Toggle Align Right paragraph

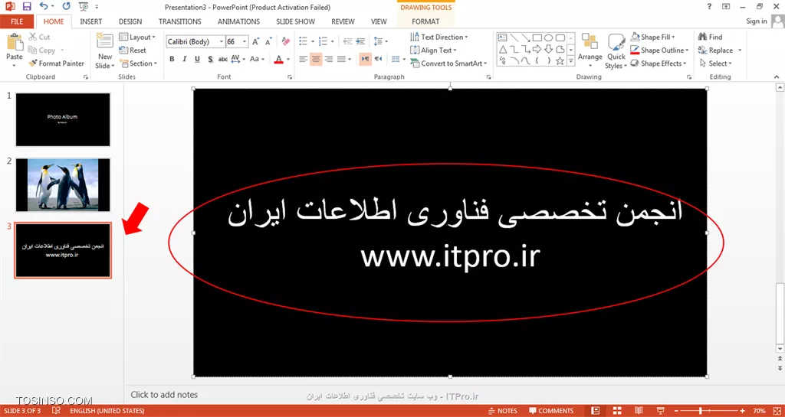328,59
